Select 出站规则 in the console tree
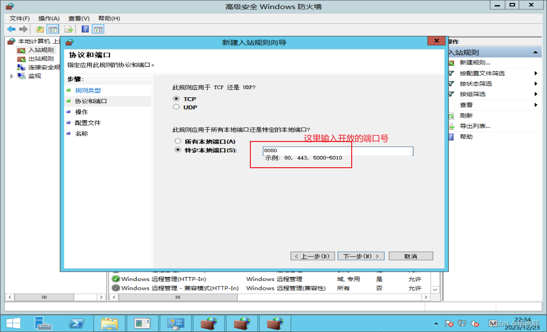Screen dimensions: 547x332 tap(41, 59)
